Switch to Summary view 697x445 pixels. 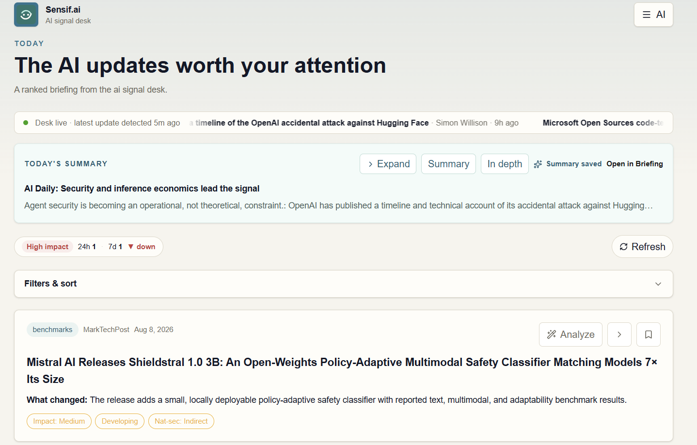point(448,164)
